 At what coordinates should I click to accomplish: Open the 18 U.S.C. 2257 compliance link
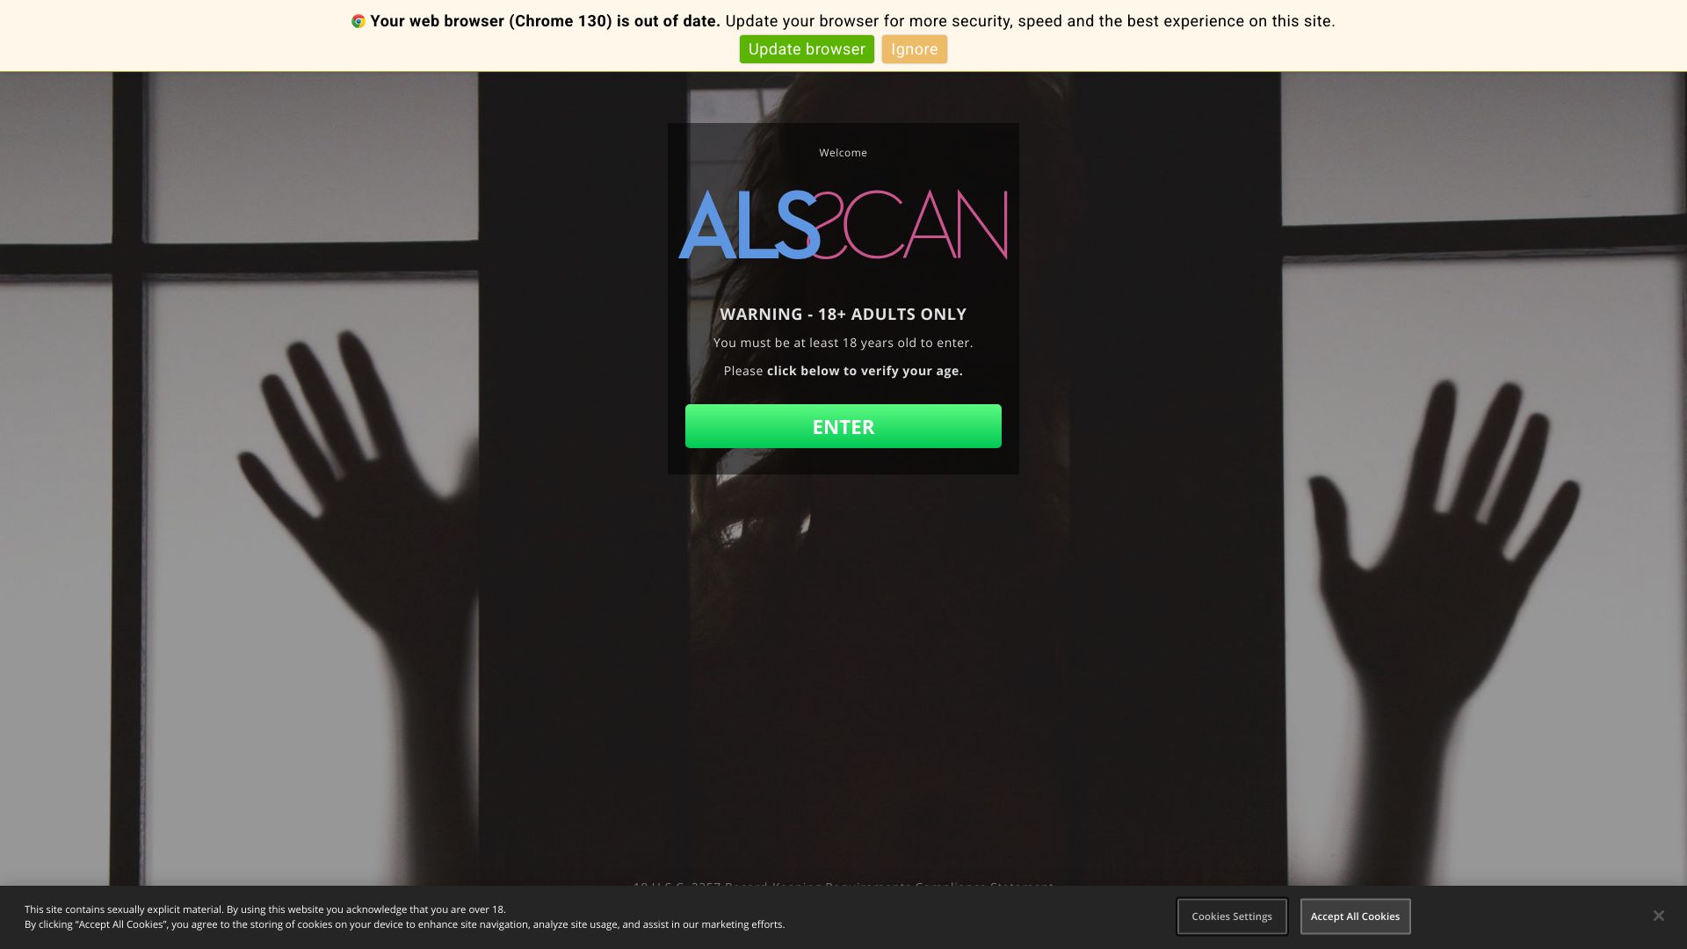(843, 886)
